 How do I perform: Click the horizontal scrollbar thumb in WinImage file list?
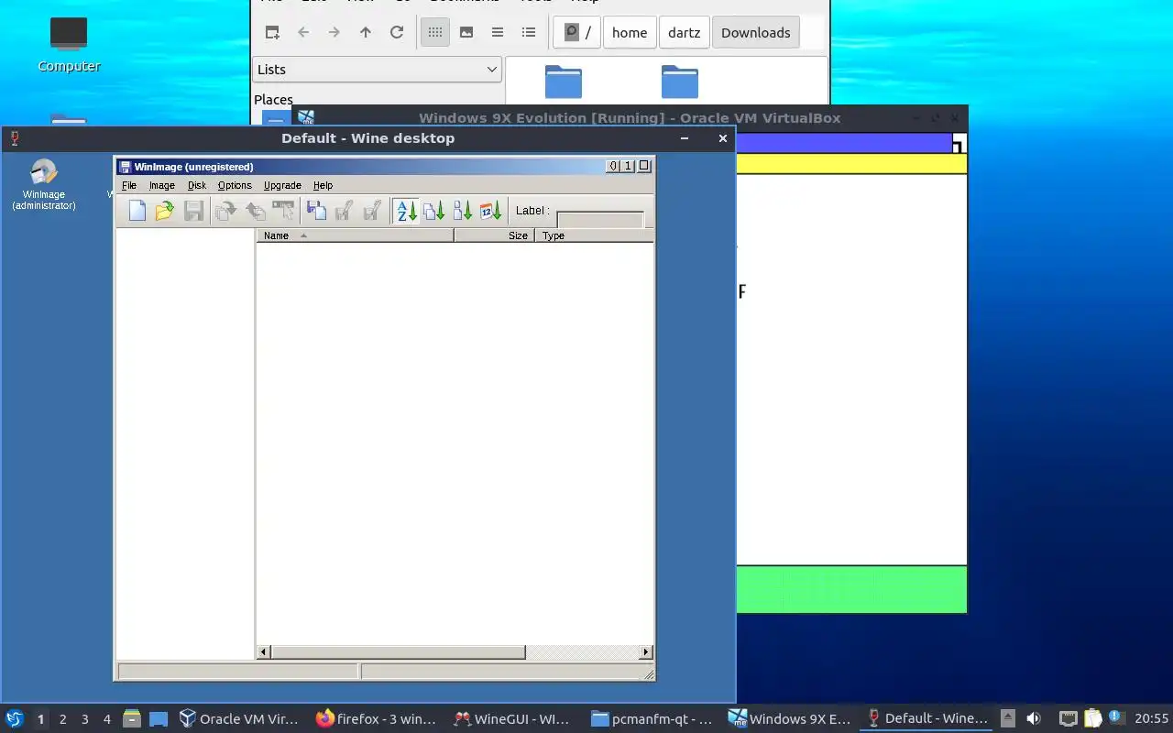(x=398, y=652)
